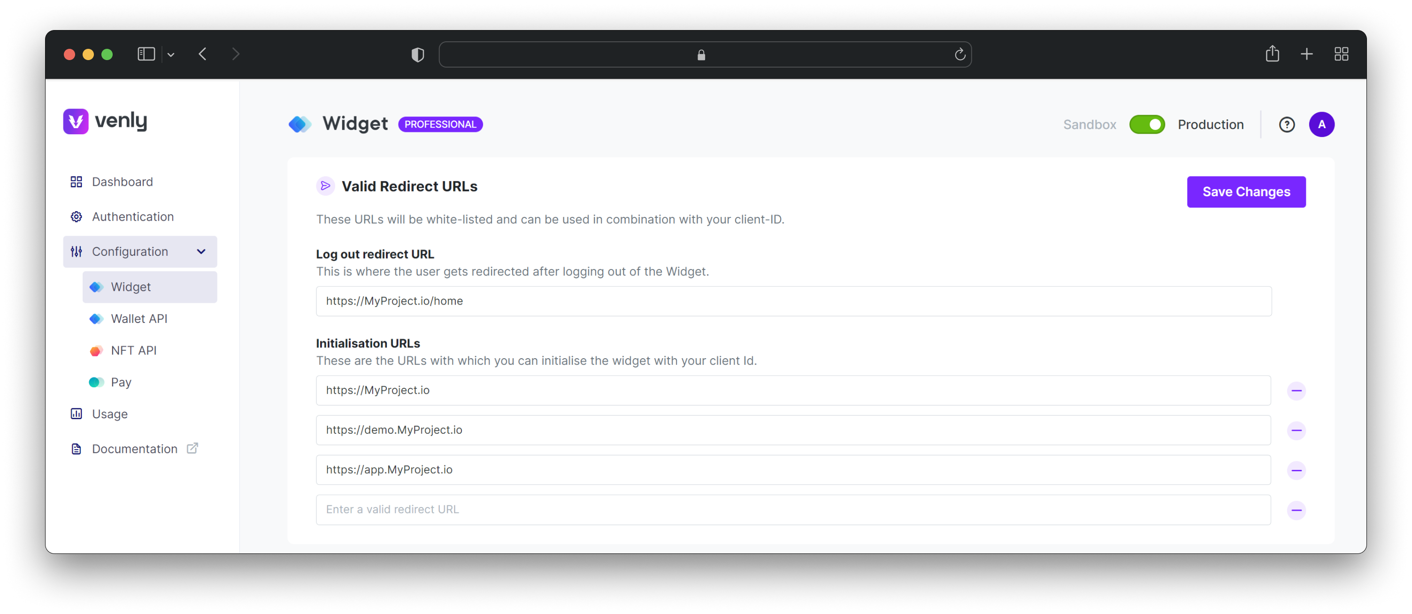Image resolution: width=1412 pixels, height=614 pixels.
Task: Click the Valid Redirect URLs arrow icon
Action: 326,186
